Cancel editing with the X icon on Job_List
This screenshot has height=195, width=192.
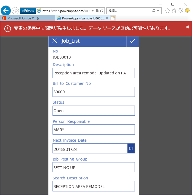(x=55, y=41)
